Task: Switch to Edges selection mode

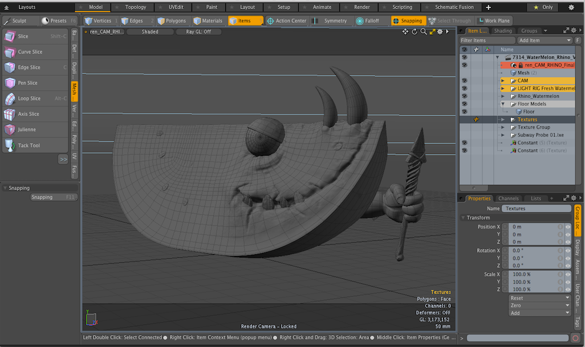Action: point(136,21)
